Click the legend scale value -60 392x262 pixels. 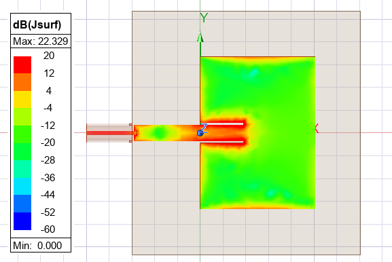coord(48,229)
